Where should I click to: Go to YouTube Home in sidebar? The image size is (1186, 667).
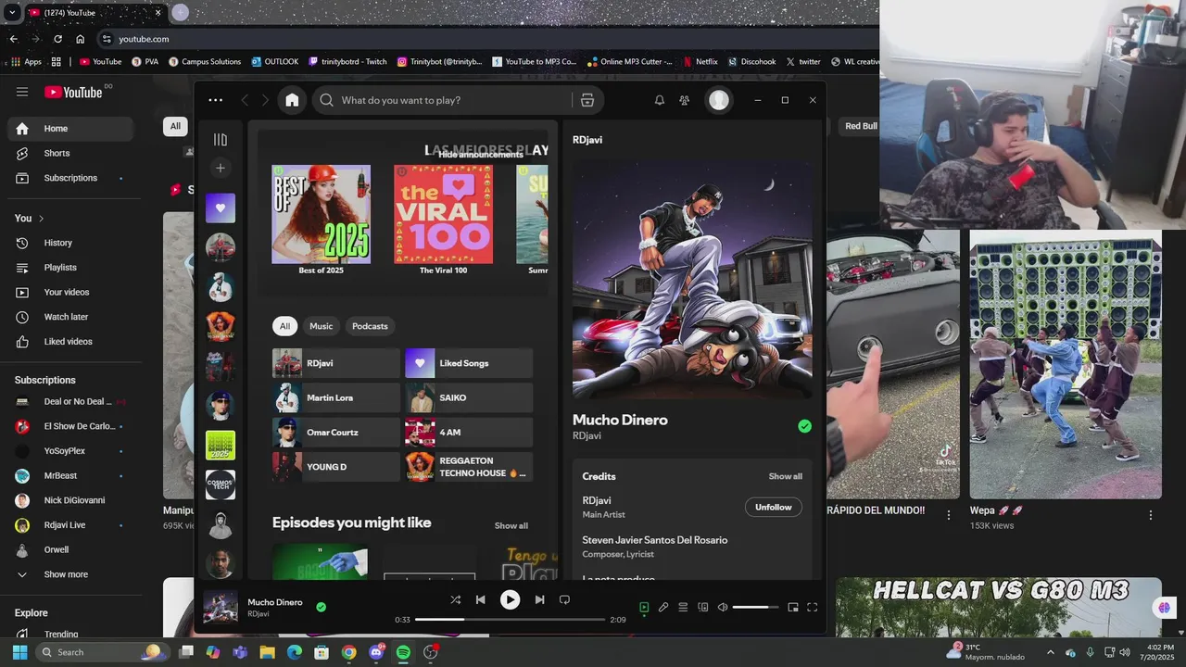(x=70, y=129)
